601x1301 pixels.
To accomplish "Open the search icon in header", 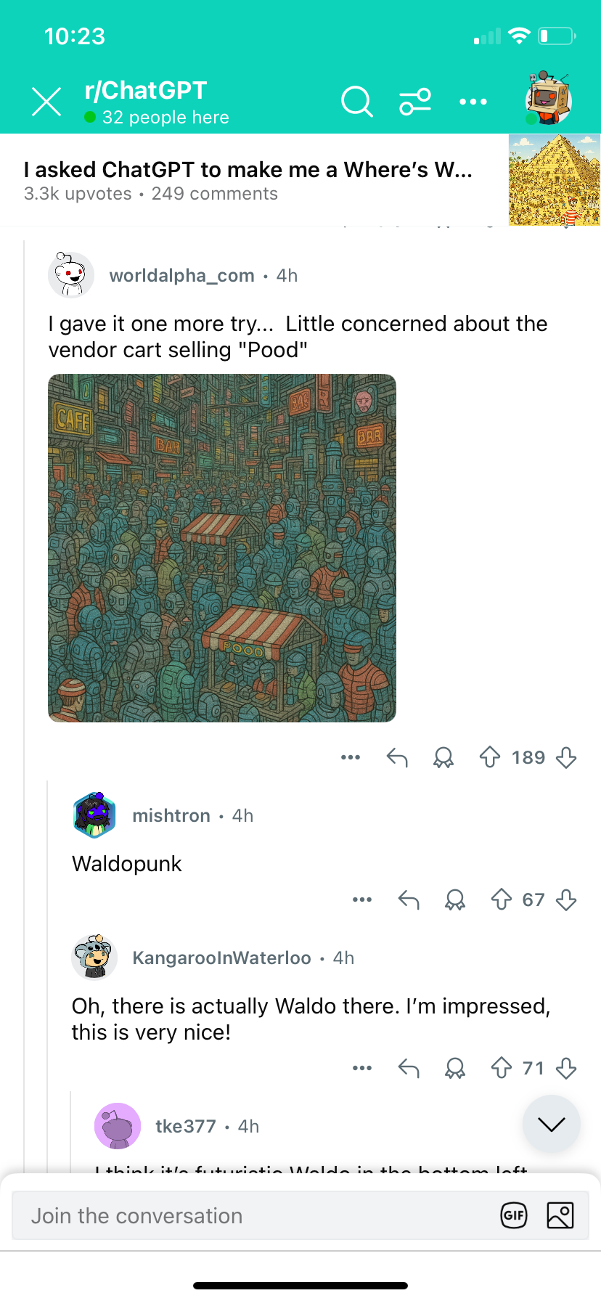I will (356, 102).
